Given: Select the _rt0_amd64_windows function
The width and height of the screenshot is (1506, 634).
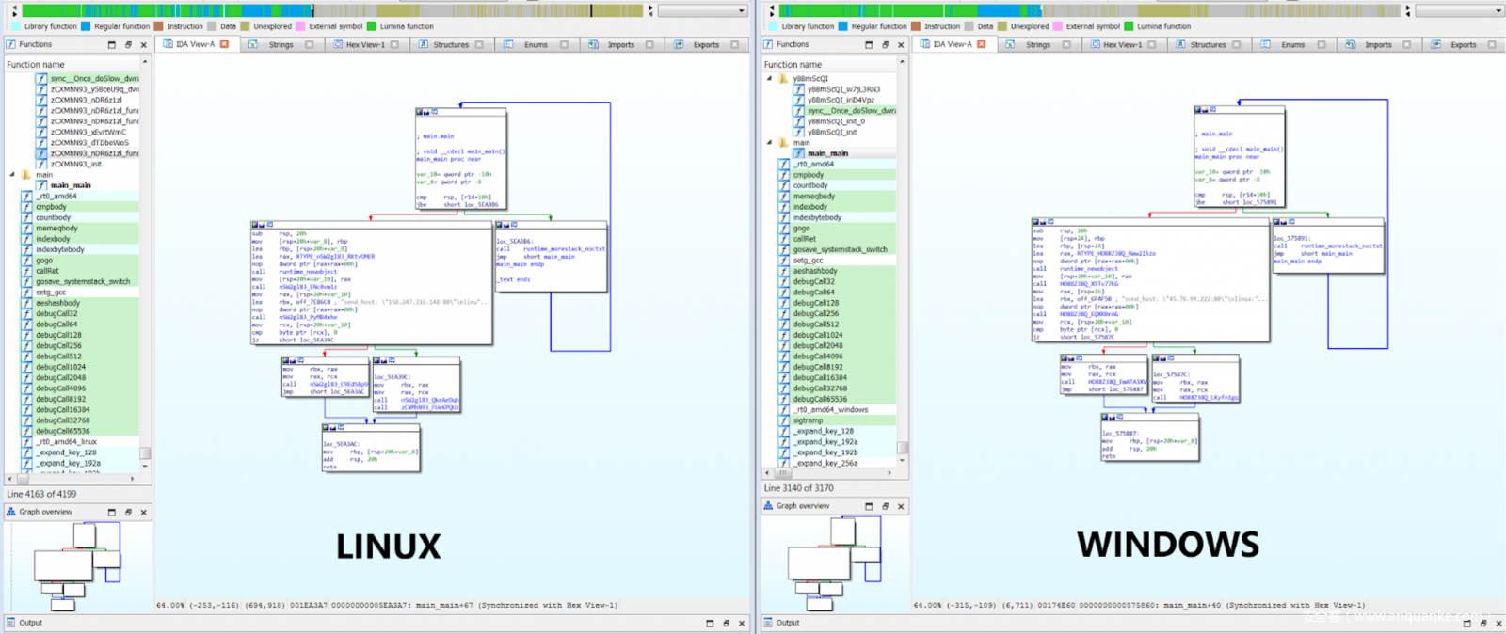Looking at the screenshot, I should 830,410.
